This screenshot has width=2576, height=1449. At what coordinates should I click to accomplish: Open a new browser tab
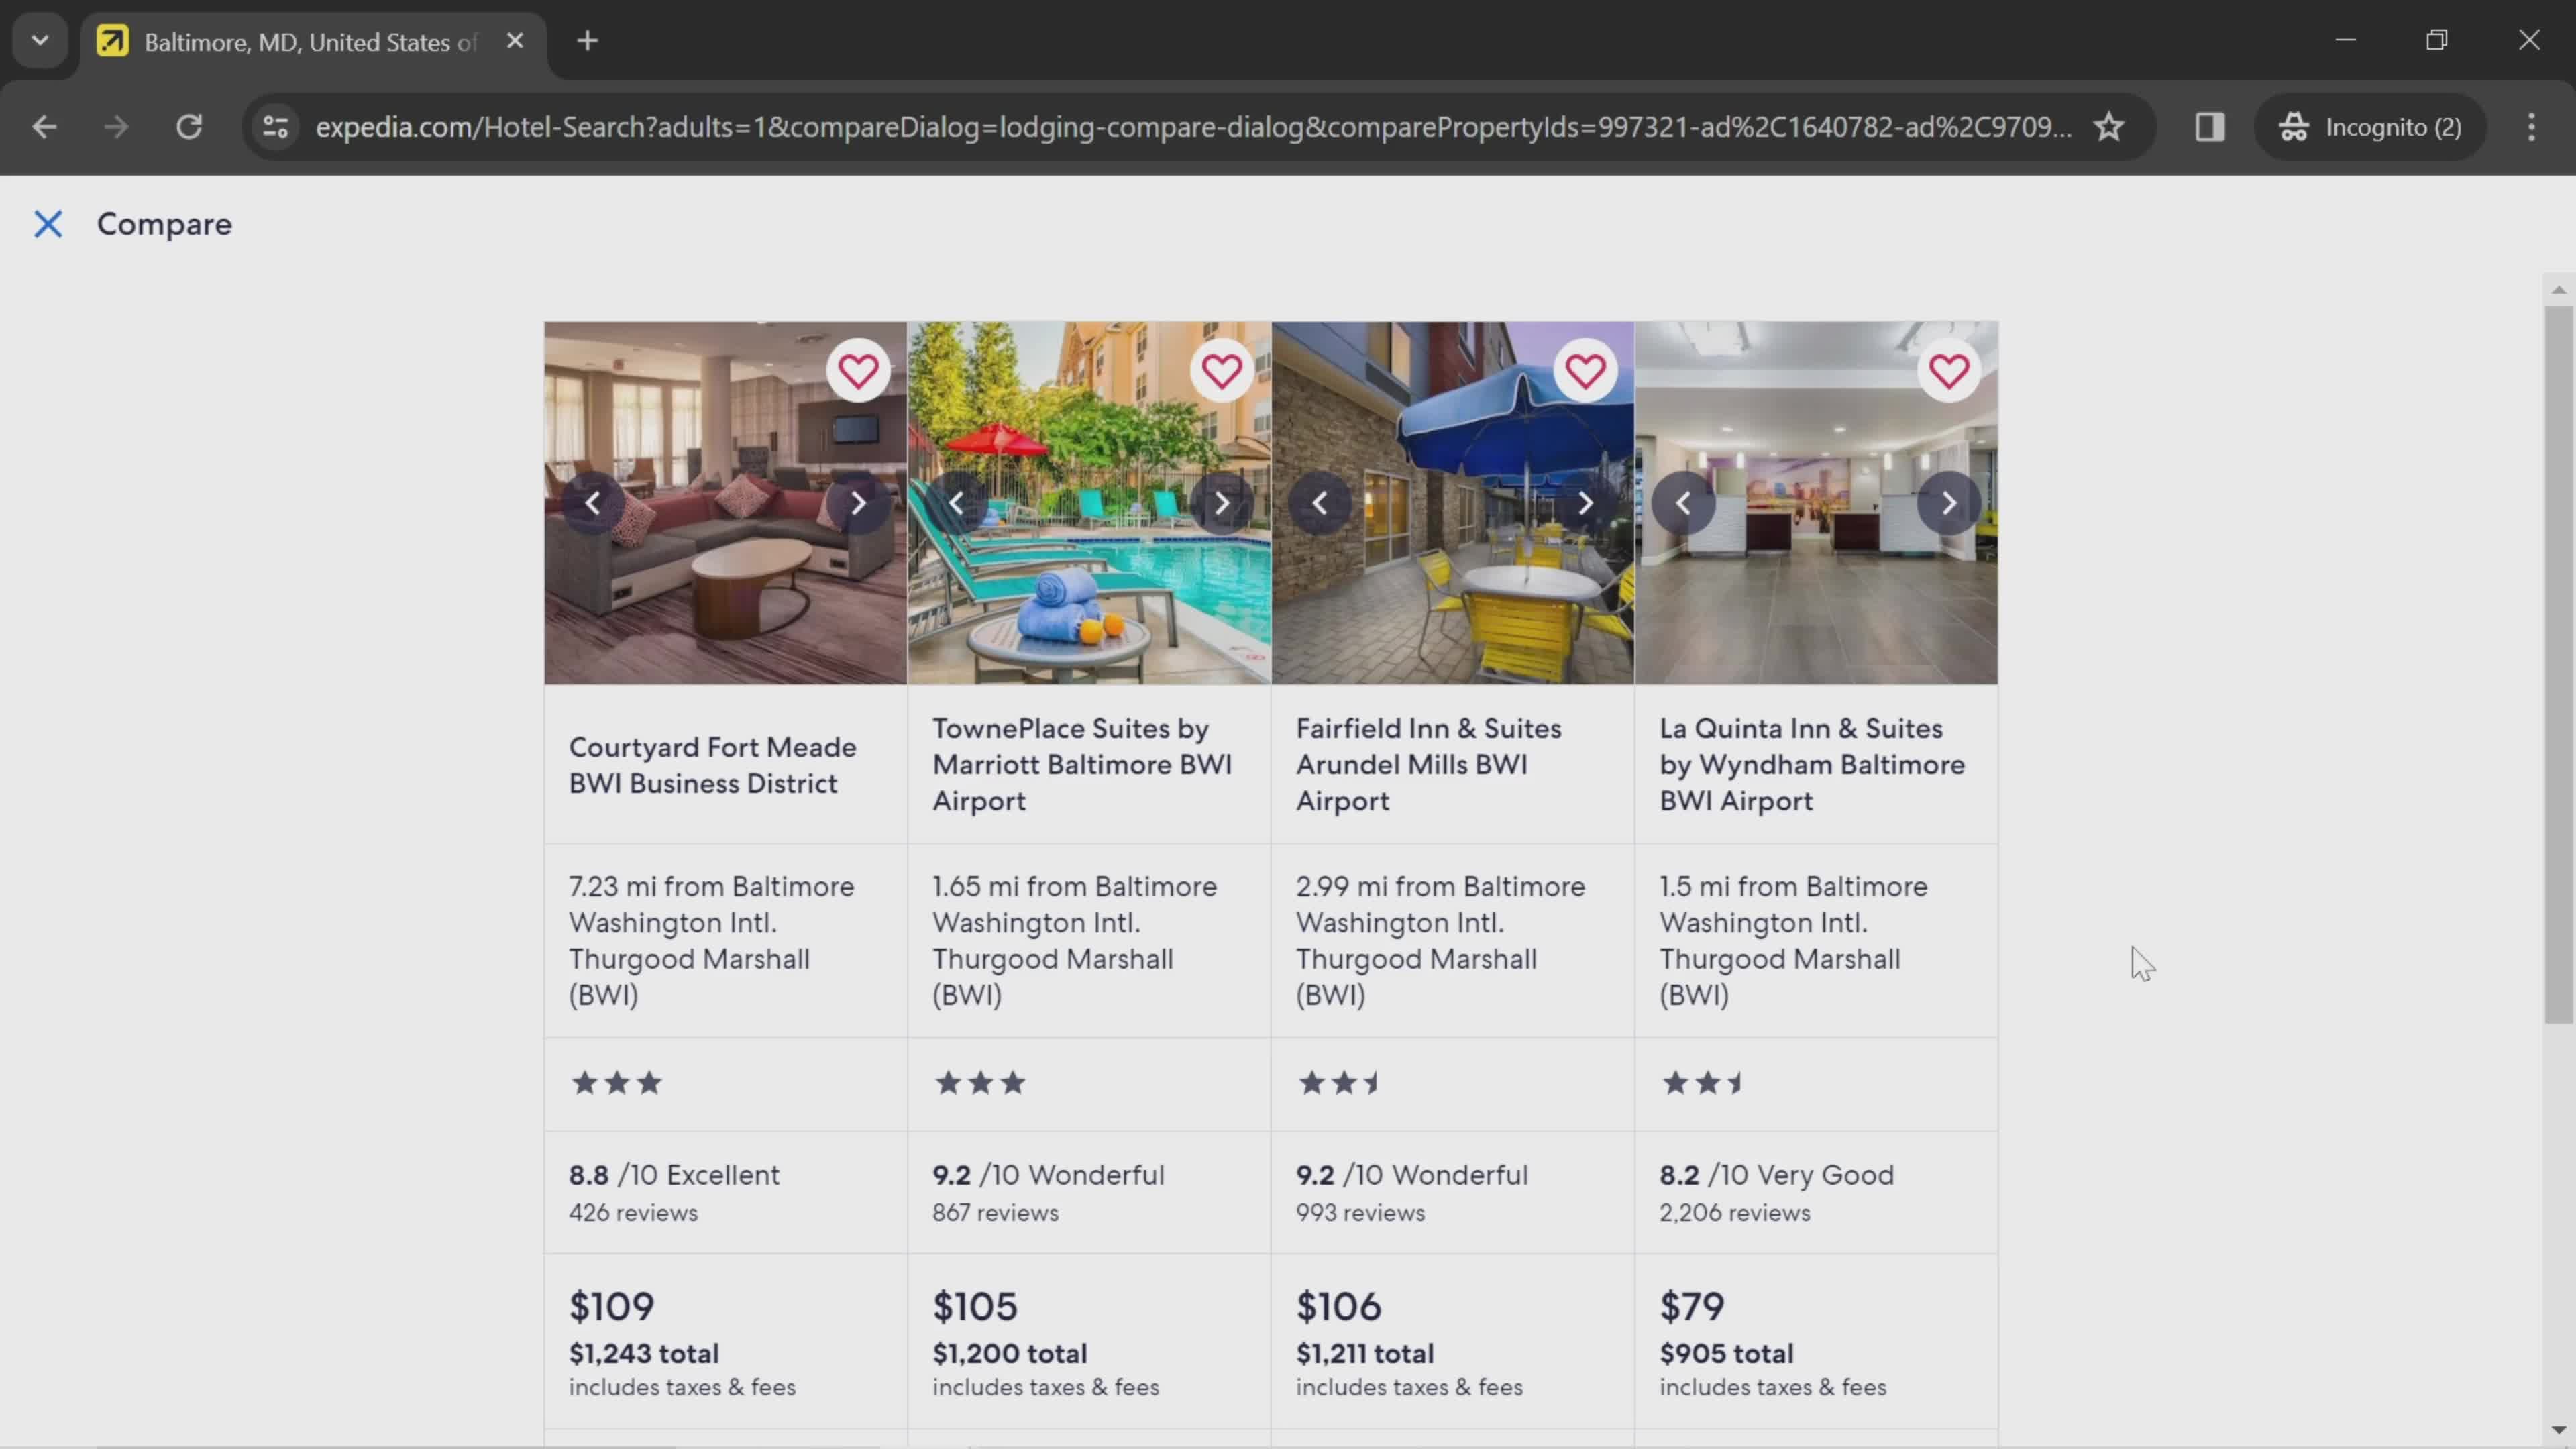tap(588, 41)
